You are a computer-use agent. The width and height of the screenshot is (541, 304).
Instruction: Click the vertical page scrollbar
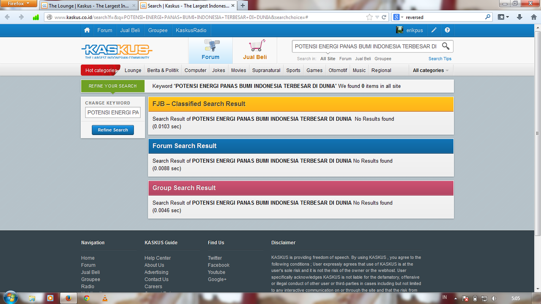pos(538,133)
